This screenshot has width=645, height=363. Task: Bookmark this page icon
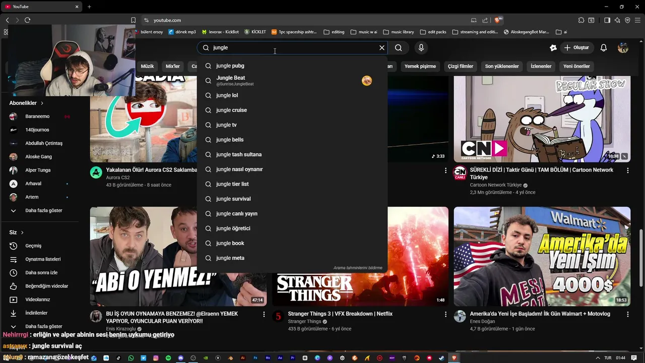[x=133, y=20]
